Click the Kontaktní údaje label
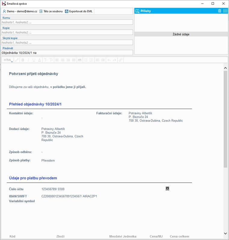The width and height of the screenshot is (229, 240). 21,113
